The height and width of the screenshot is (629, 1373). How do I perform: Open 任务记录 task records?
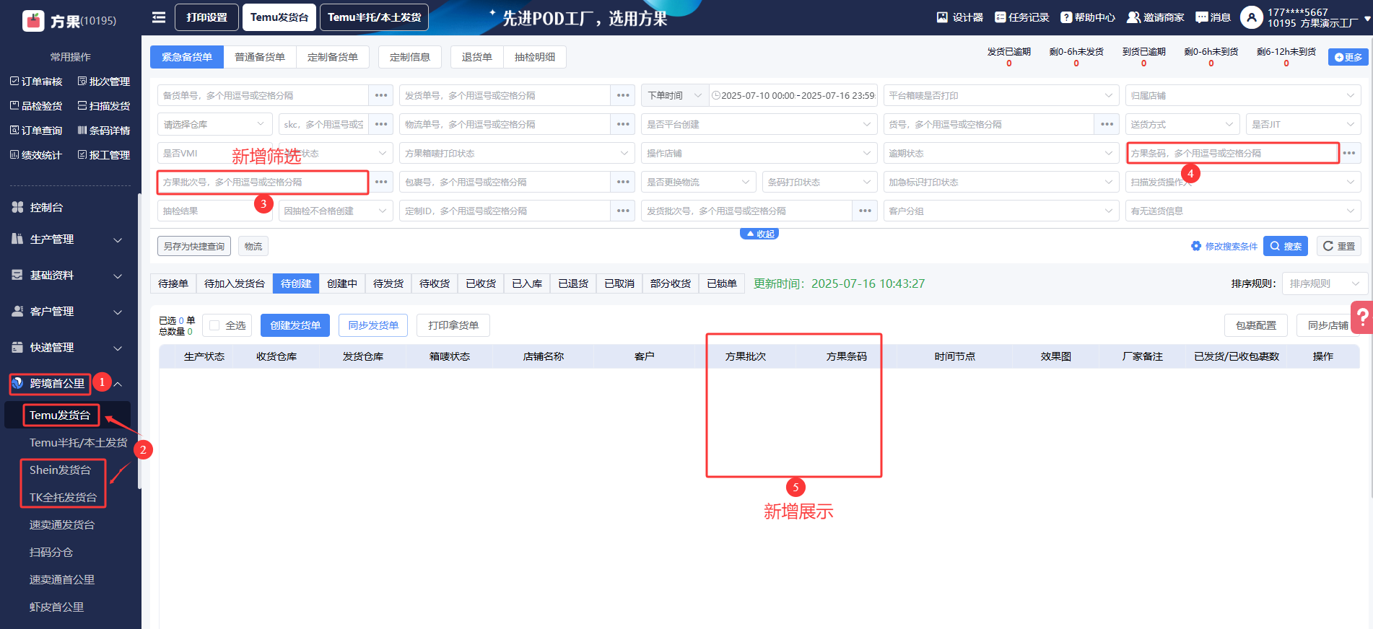[1021, 17]
